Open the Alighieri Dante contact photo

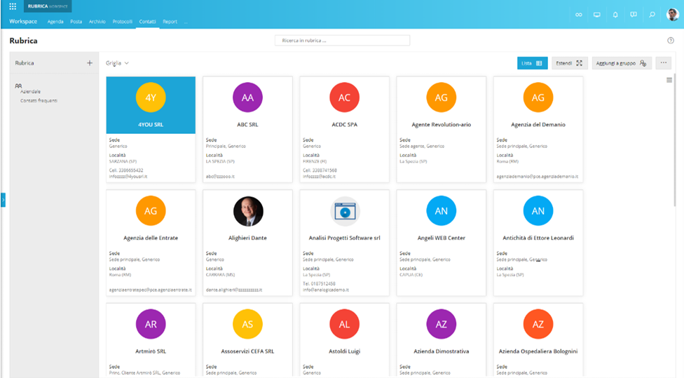[x=247, y=211]
